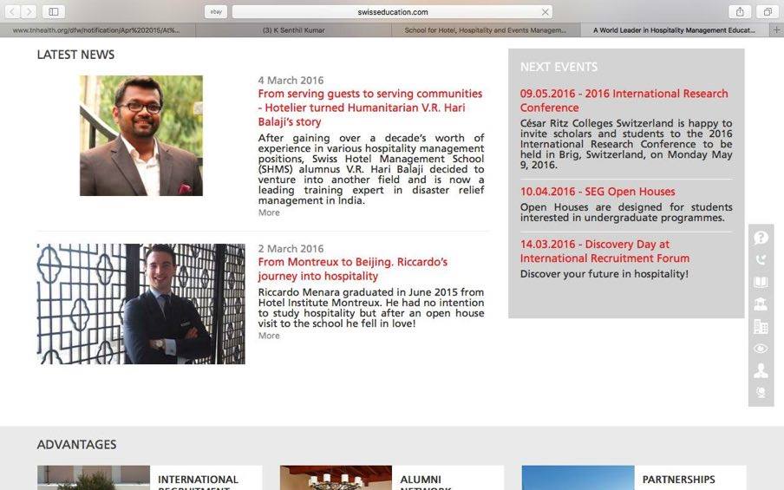Click the phone call icon in sidebar
The image size is (784, 490).
pos(761,259)
